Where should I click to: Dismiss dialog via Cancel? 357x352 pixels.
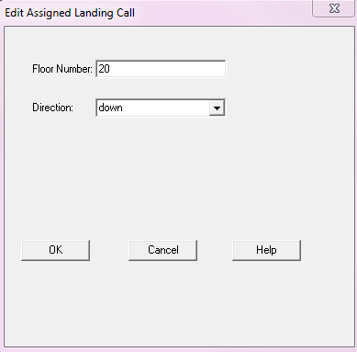pyautogui.click(x=162, y=250)
